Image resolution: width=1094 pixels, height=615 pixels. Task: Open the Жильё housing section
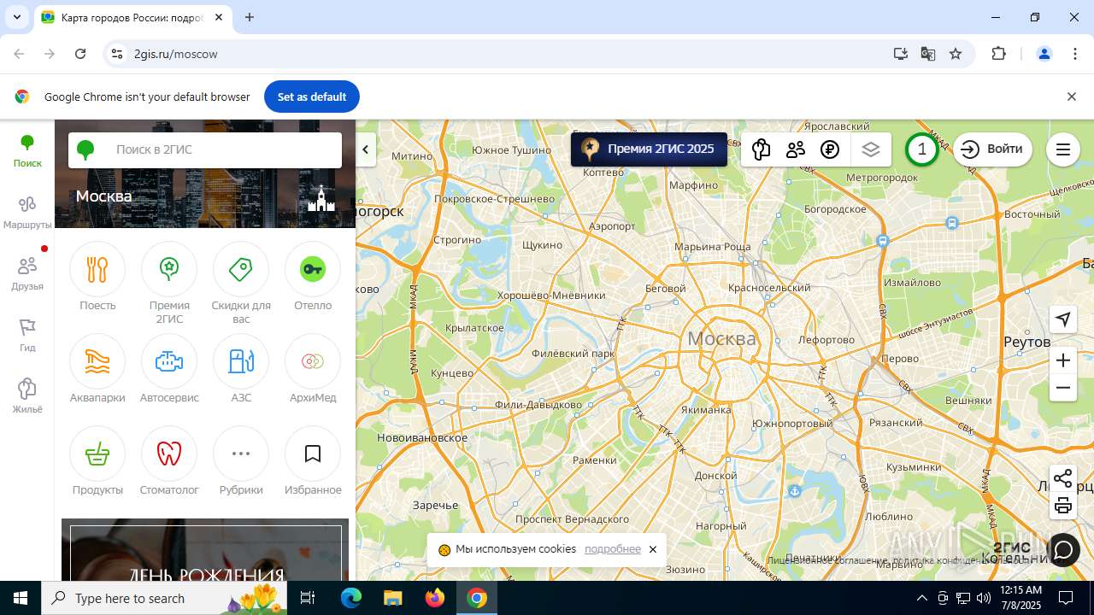(27, 397)
